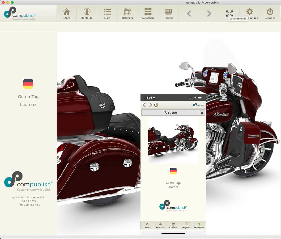Go forward using the main toolbar arrow
The image size is (281, 239).
click(x=209, y=14)
